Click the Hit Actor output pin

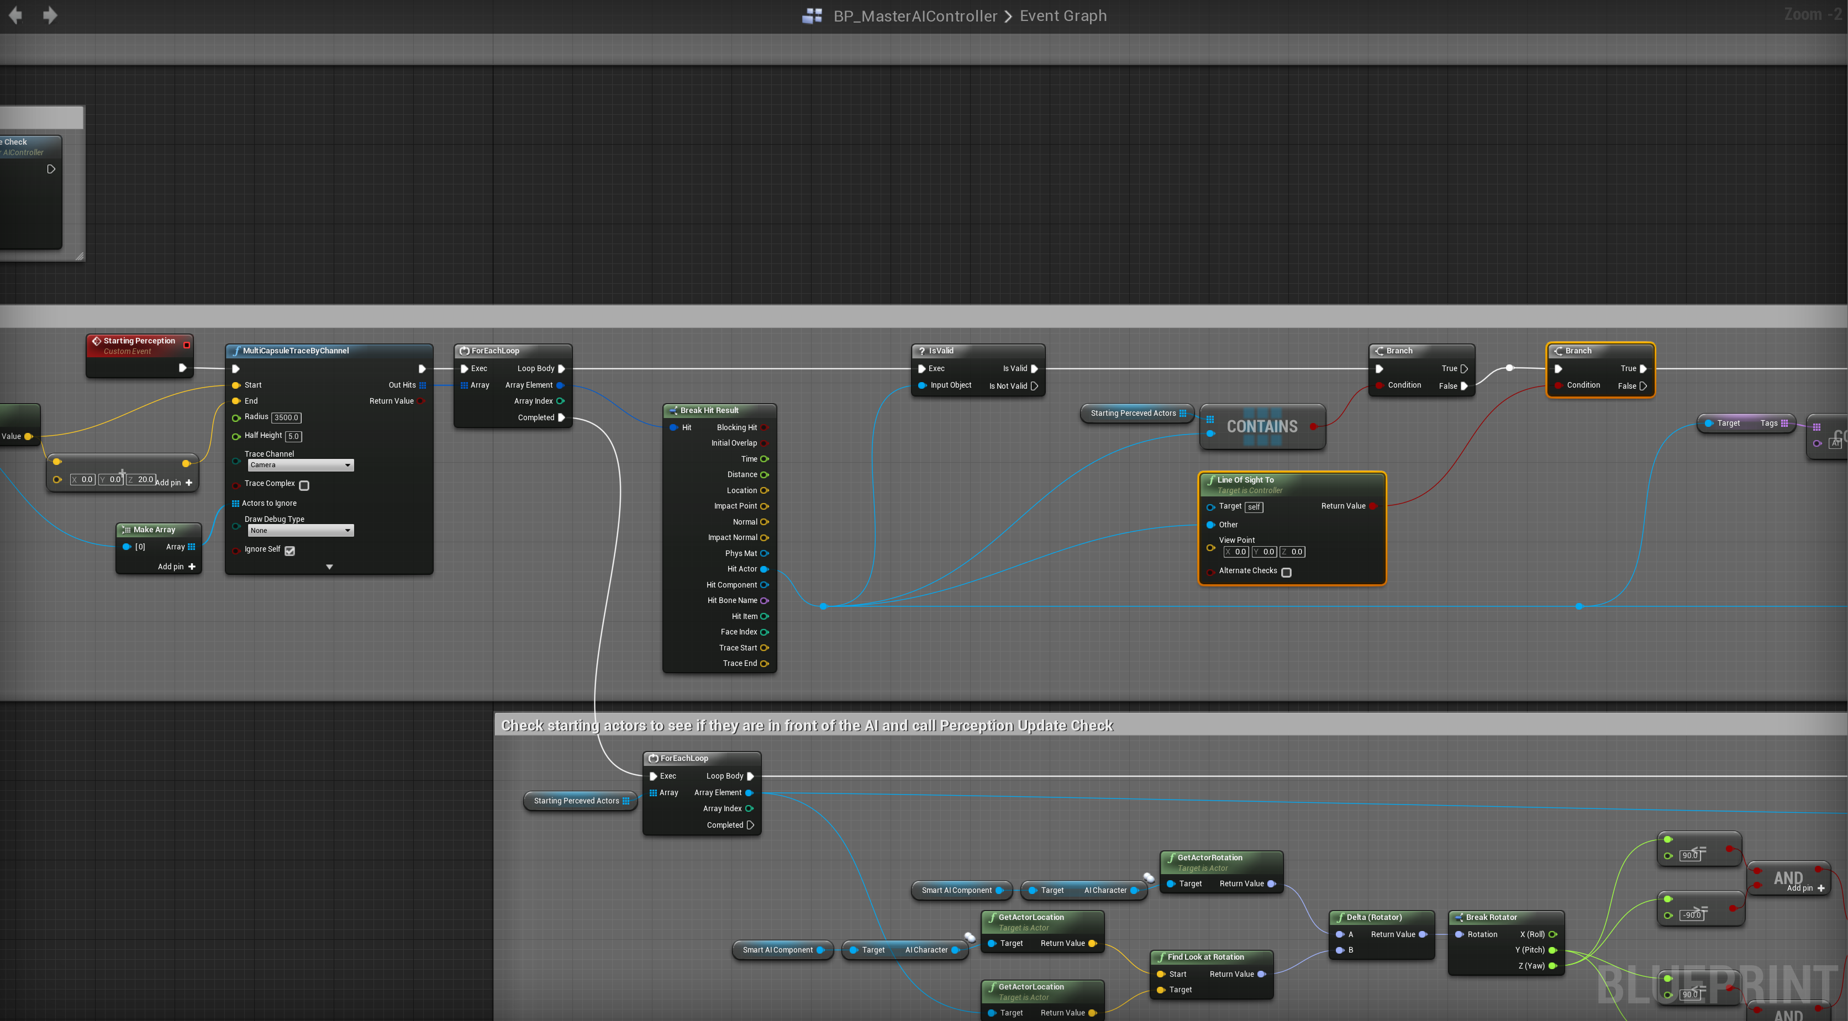pyautogui.click(x=764, y=569)
